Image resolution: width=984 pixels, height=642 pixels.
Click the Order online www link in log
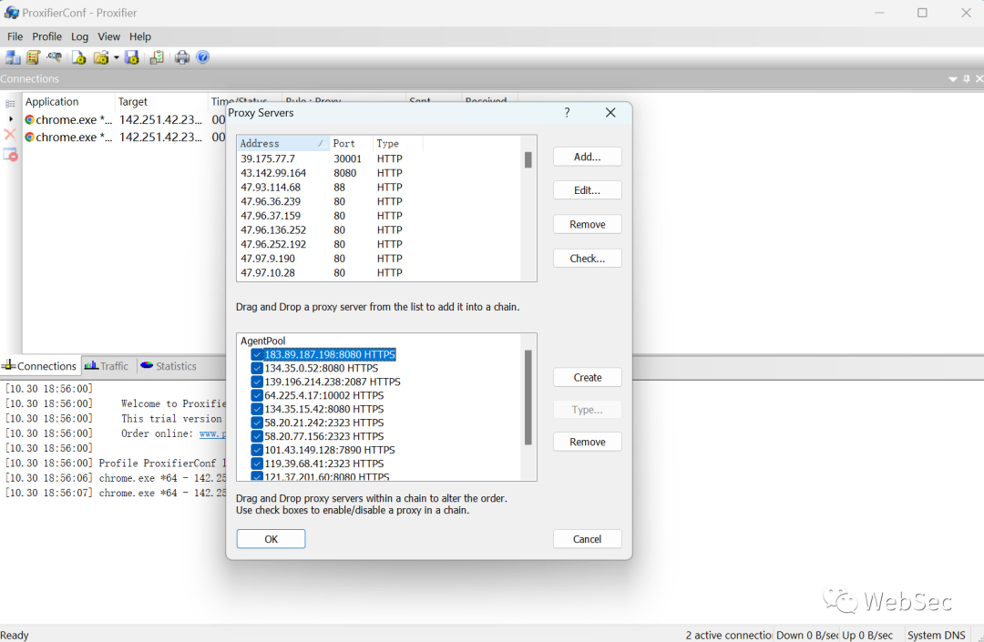click(212, 433)
